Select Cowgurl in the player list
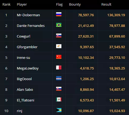Image resolution: width=129 pixels, height=115 pixels. click(24, 36)
